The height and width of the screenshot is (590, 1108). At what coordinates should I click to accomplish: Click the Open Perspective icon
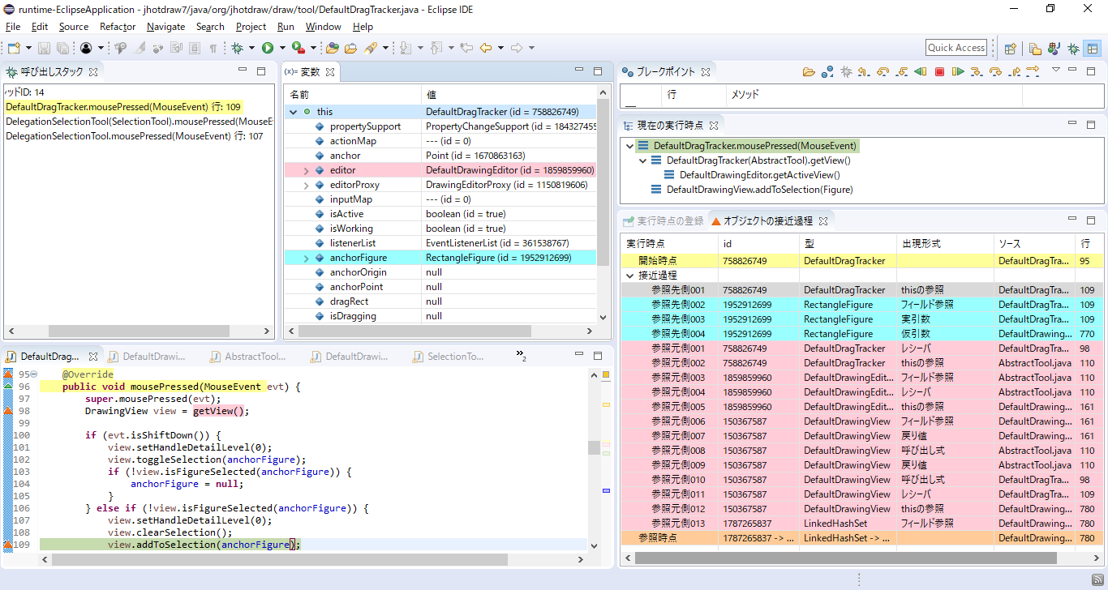pyautogui.click(x=1010, y=49)
